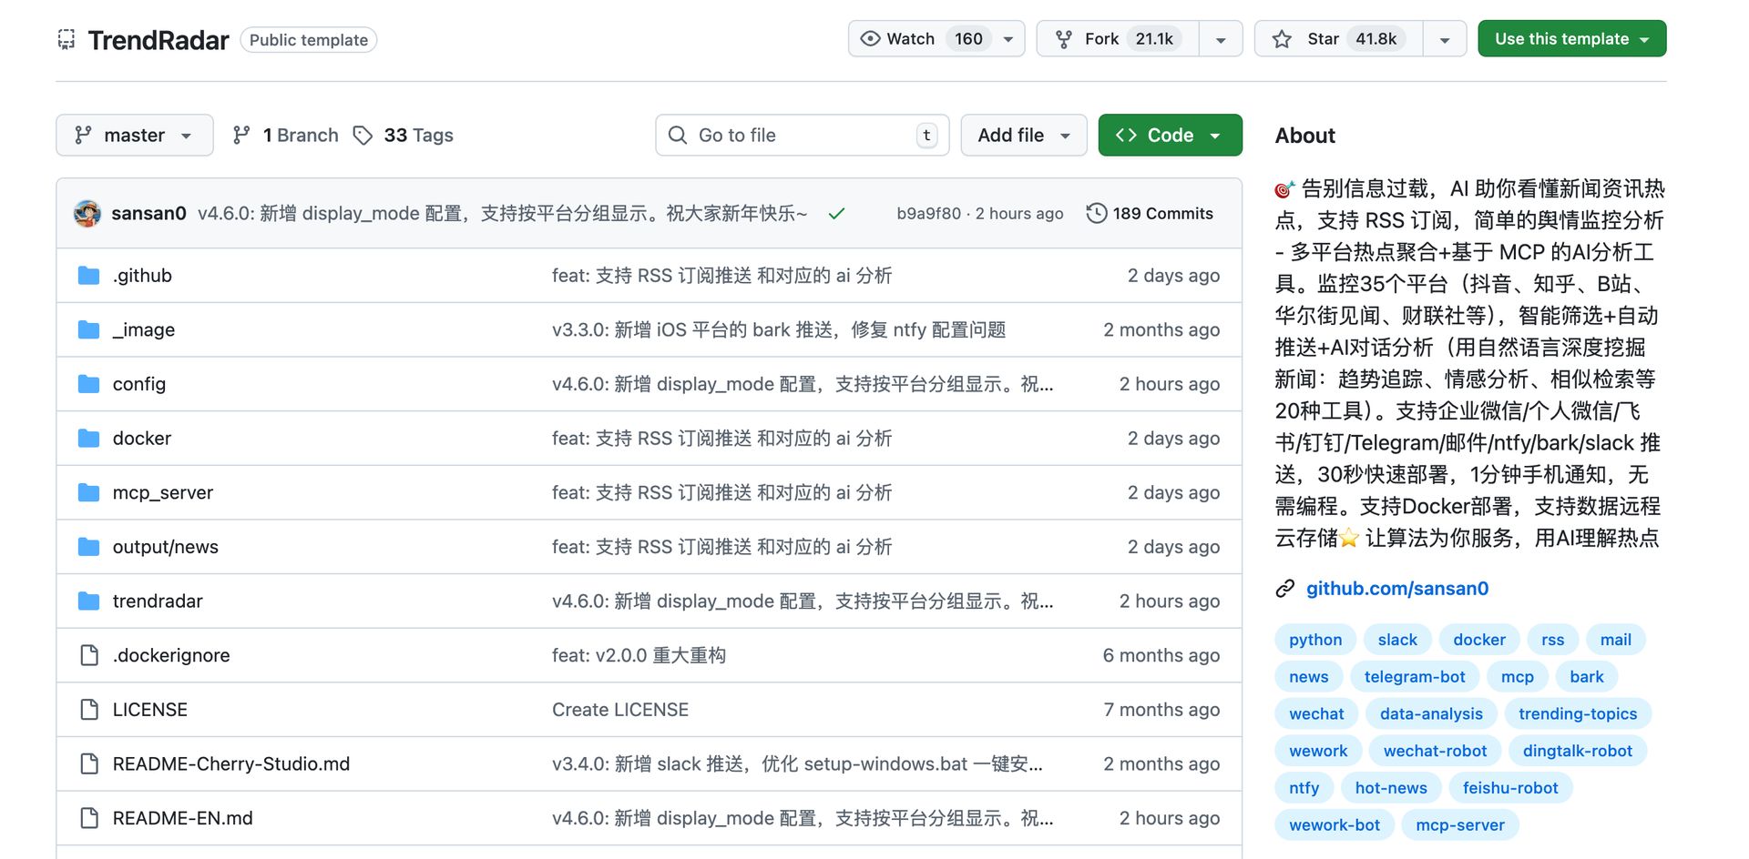Image resolution: width=1749 pixels, height=859 pixels.
Task: Expand the fork options dropdown arrow
Action: pos(1221,39)
